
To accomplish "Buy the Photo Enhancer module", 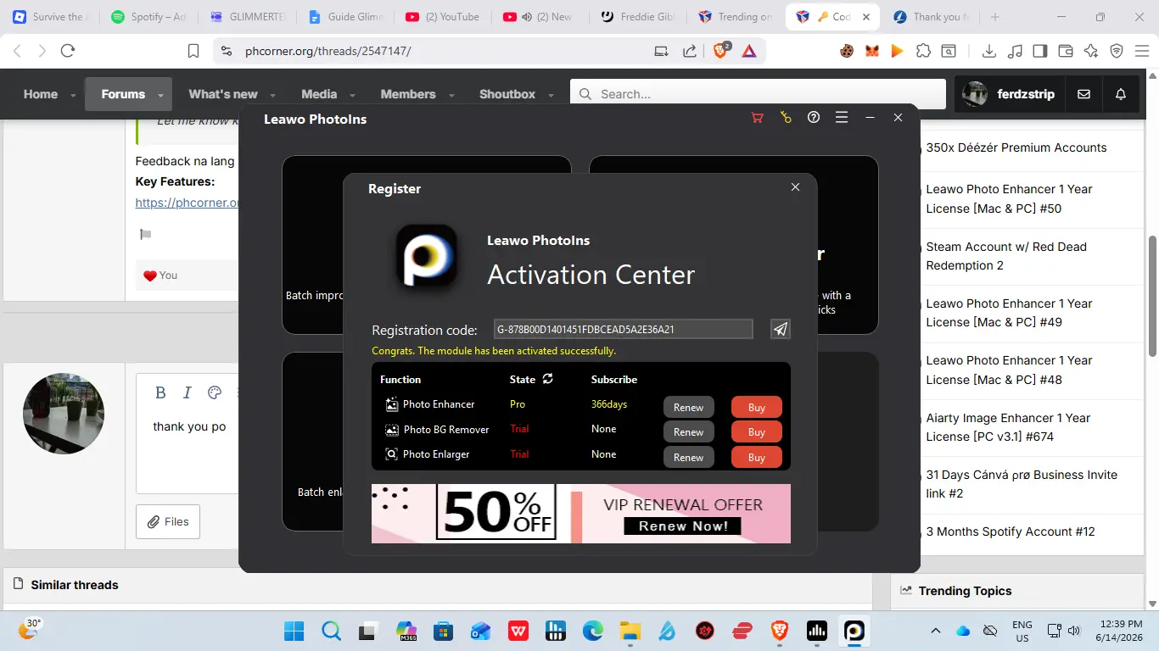I will pos(757,407).
